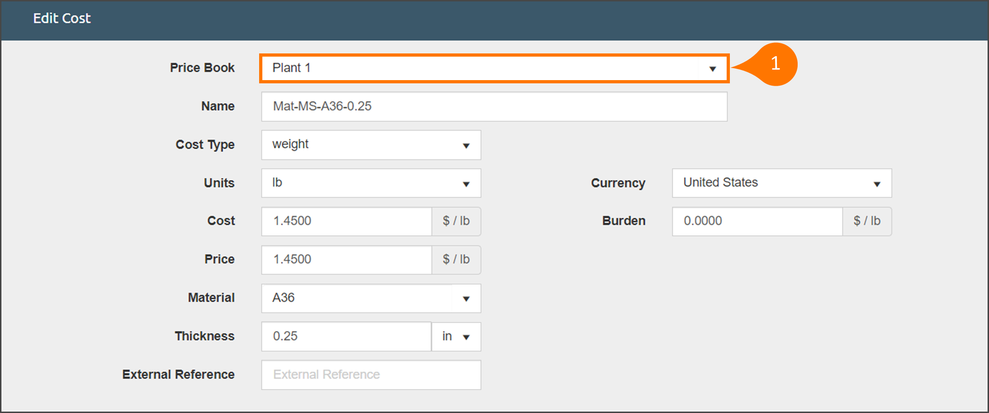Open the Units dropdown showing lb
Viewport: 989px width, 413px height.
(371, 183)
